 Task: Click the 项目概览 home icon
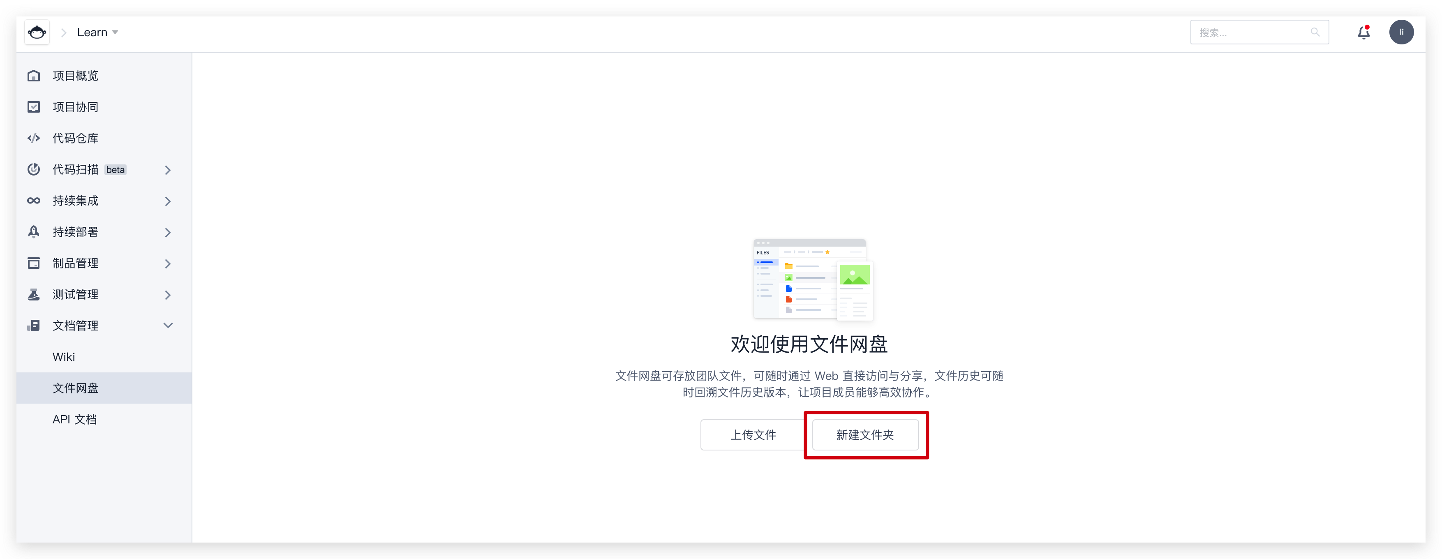point(34,76)
